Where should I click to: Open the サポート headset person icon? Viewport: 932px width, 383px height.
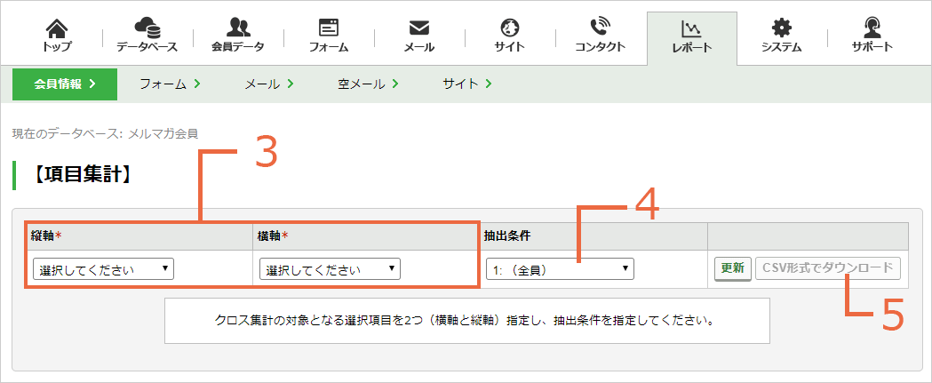(x=872, y=28)
